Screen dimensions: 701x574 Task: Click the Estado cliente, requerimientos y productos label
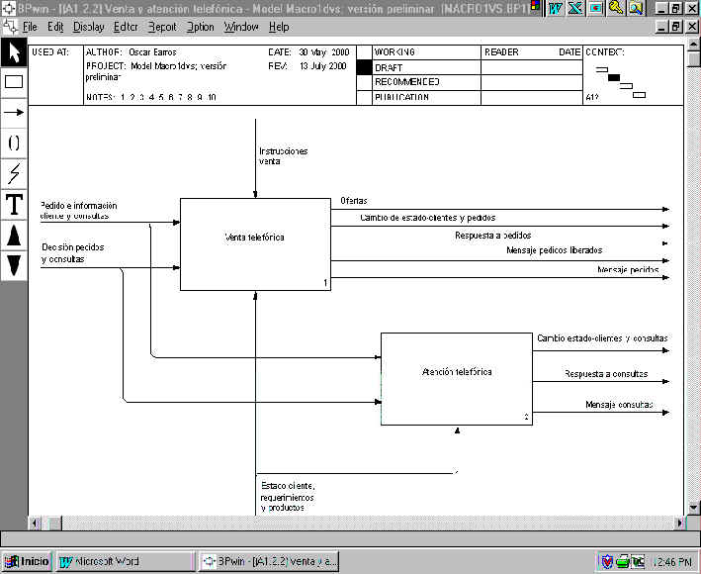pos(288,497)
